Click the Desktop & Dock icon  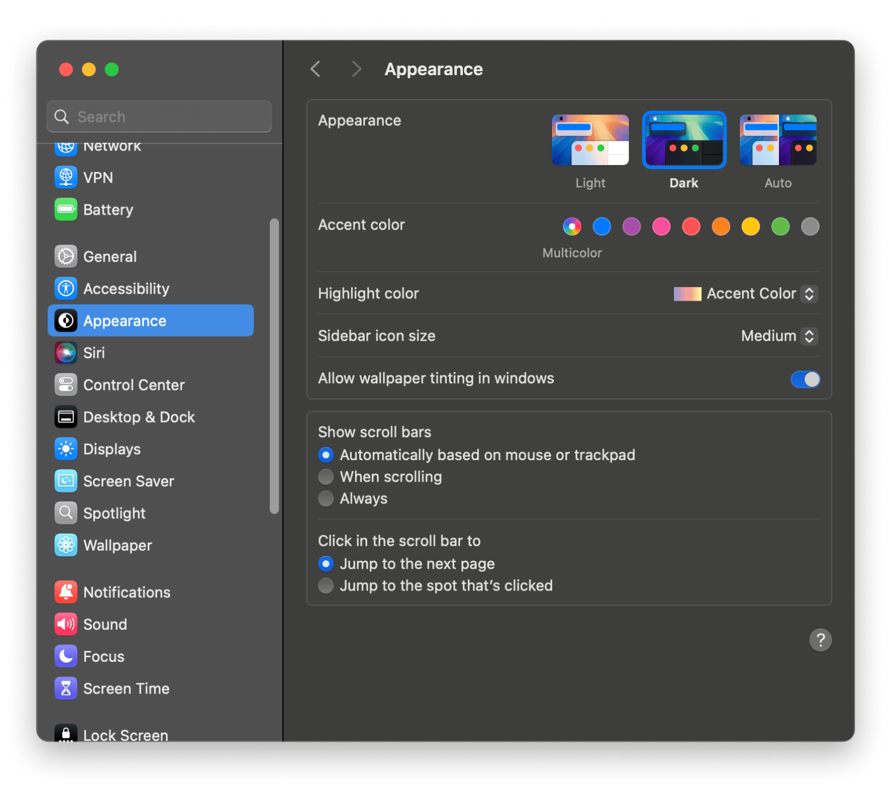pyautogui.click(x=66, y=417)
